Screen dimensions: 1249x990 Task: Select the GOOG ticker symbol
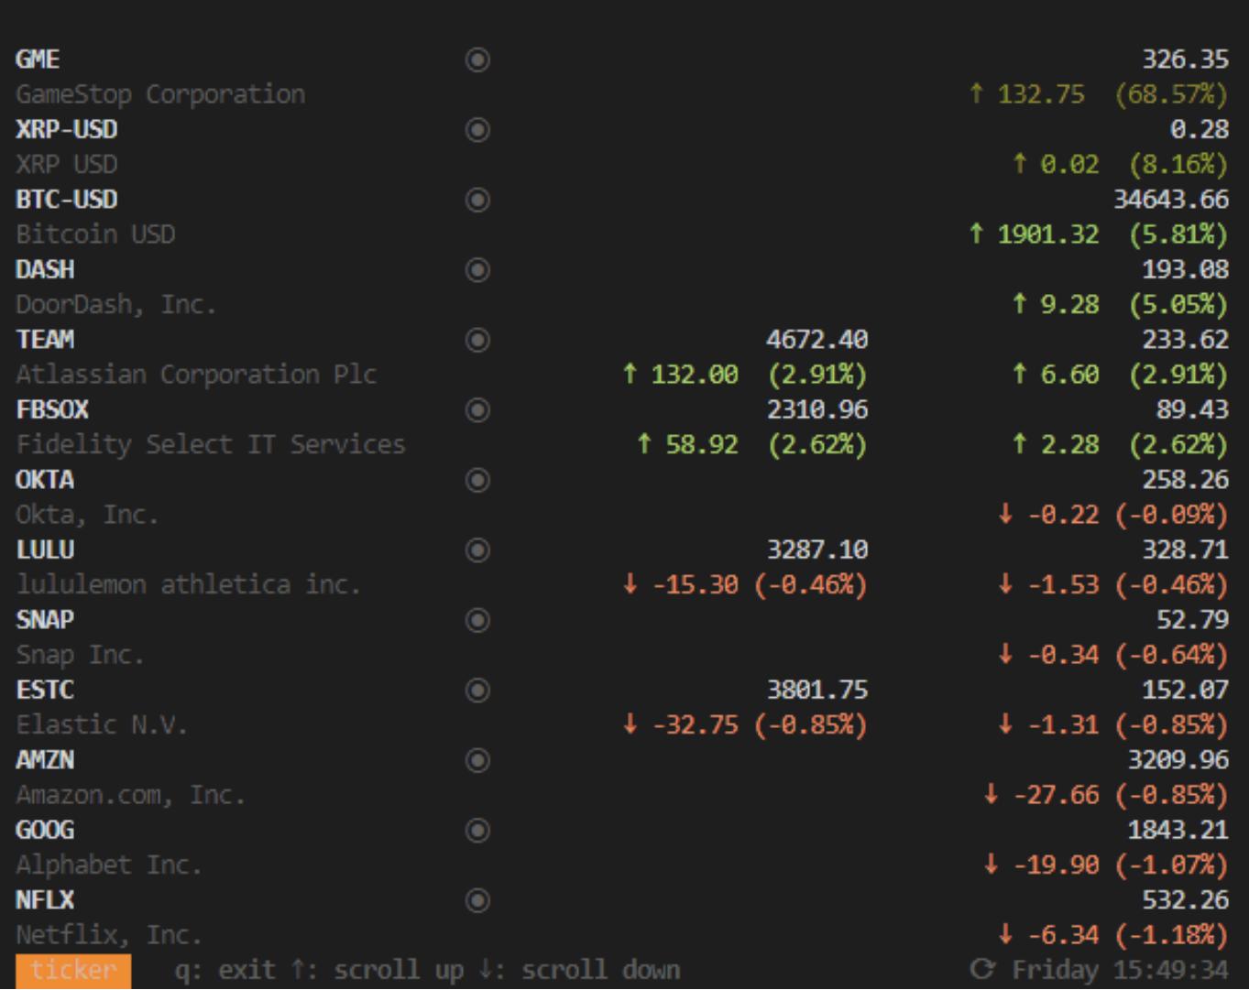tap(45, 830)
